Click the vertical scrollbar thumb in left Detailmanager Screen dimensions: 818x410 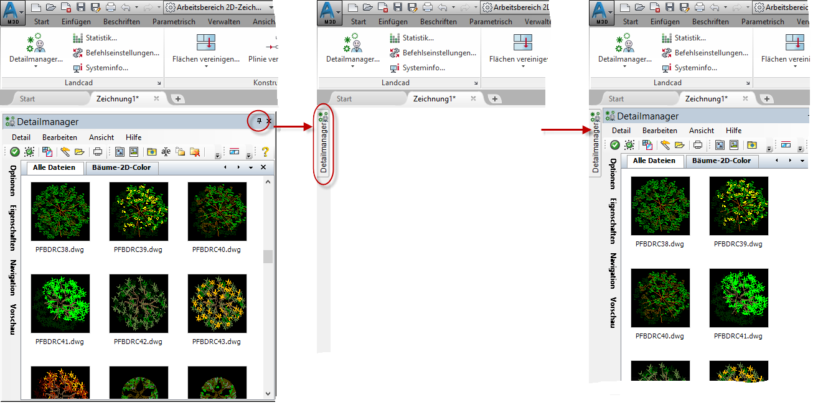268,256
